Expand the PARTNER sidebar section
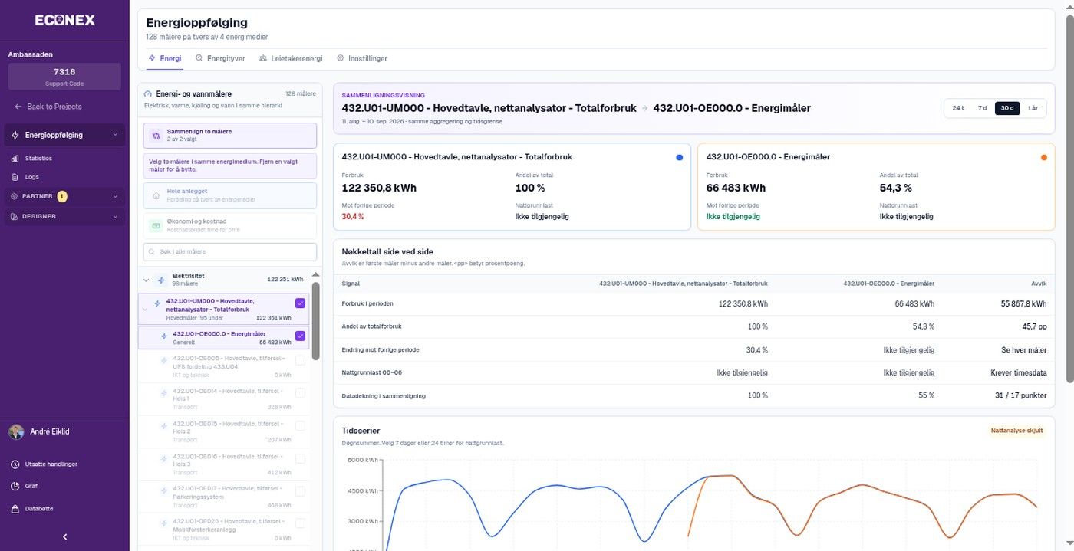The height and width of the screenshot is (551, 1074). [64, 196]
